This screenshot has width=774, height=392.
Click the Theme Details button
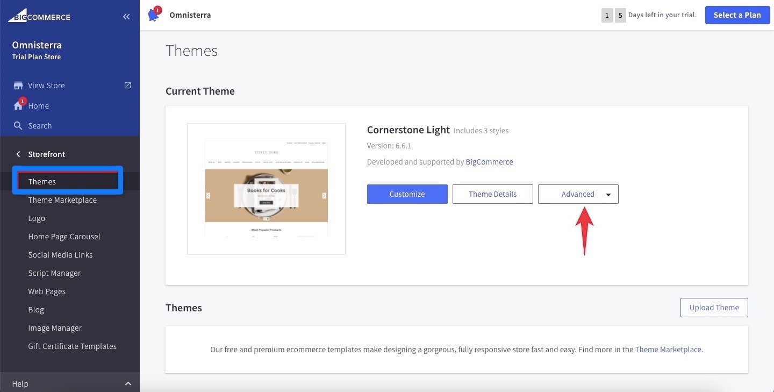[x=493, y=194]
